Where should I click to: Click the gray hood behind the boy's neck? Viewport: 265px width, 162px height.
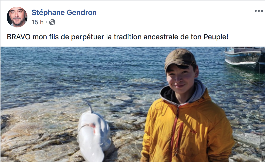[198, 92]
